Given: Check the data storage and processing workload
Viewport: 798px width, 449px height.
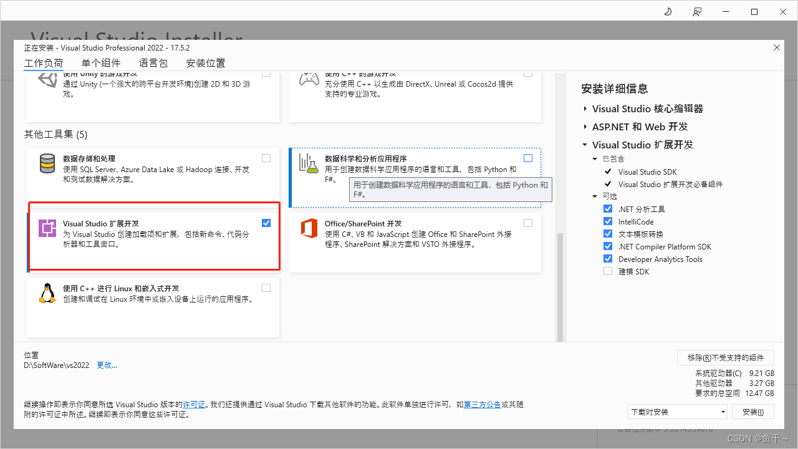Looking at the screenshot, I should pos(266,158).
